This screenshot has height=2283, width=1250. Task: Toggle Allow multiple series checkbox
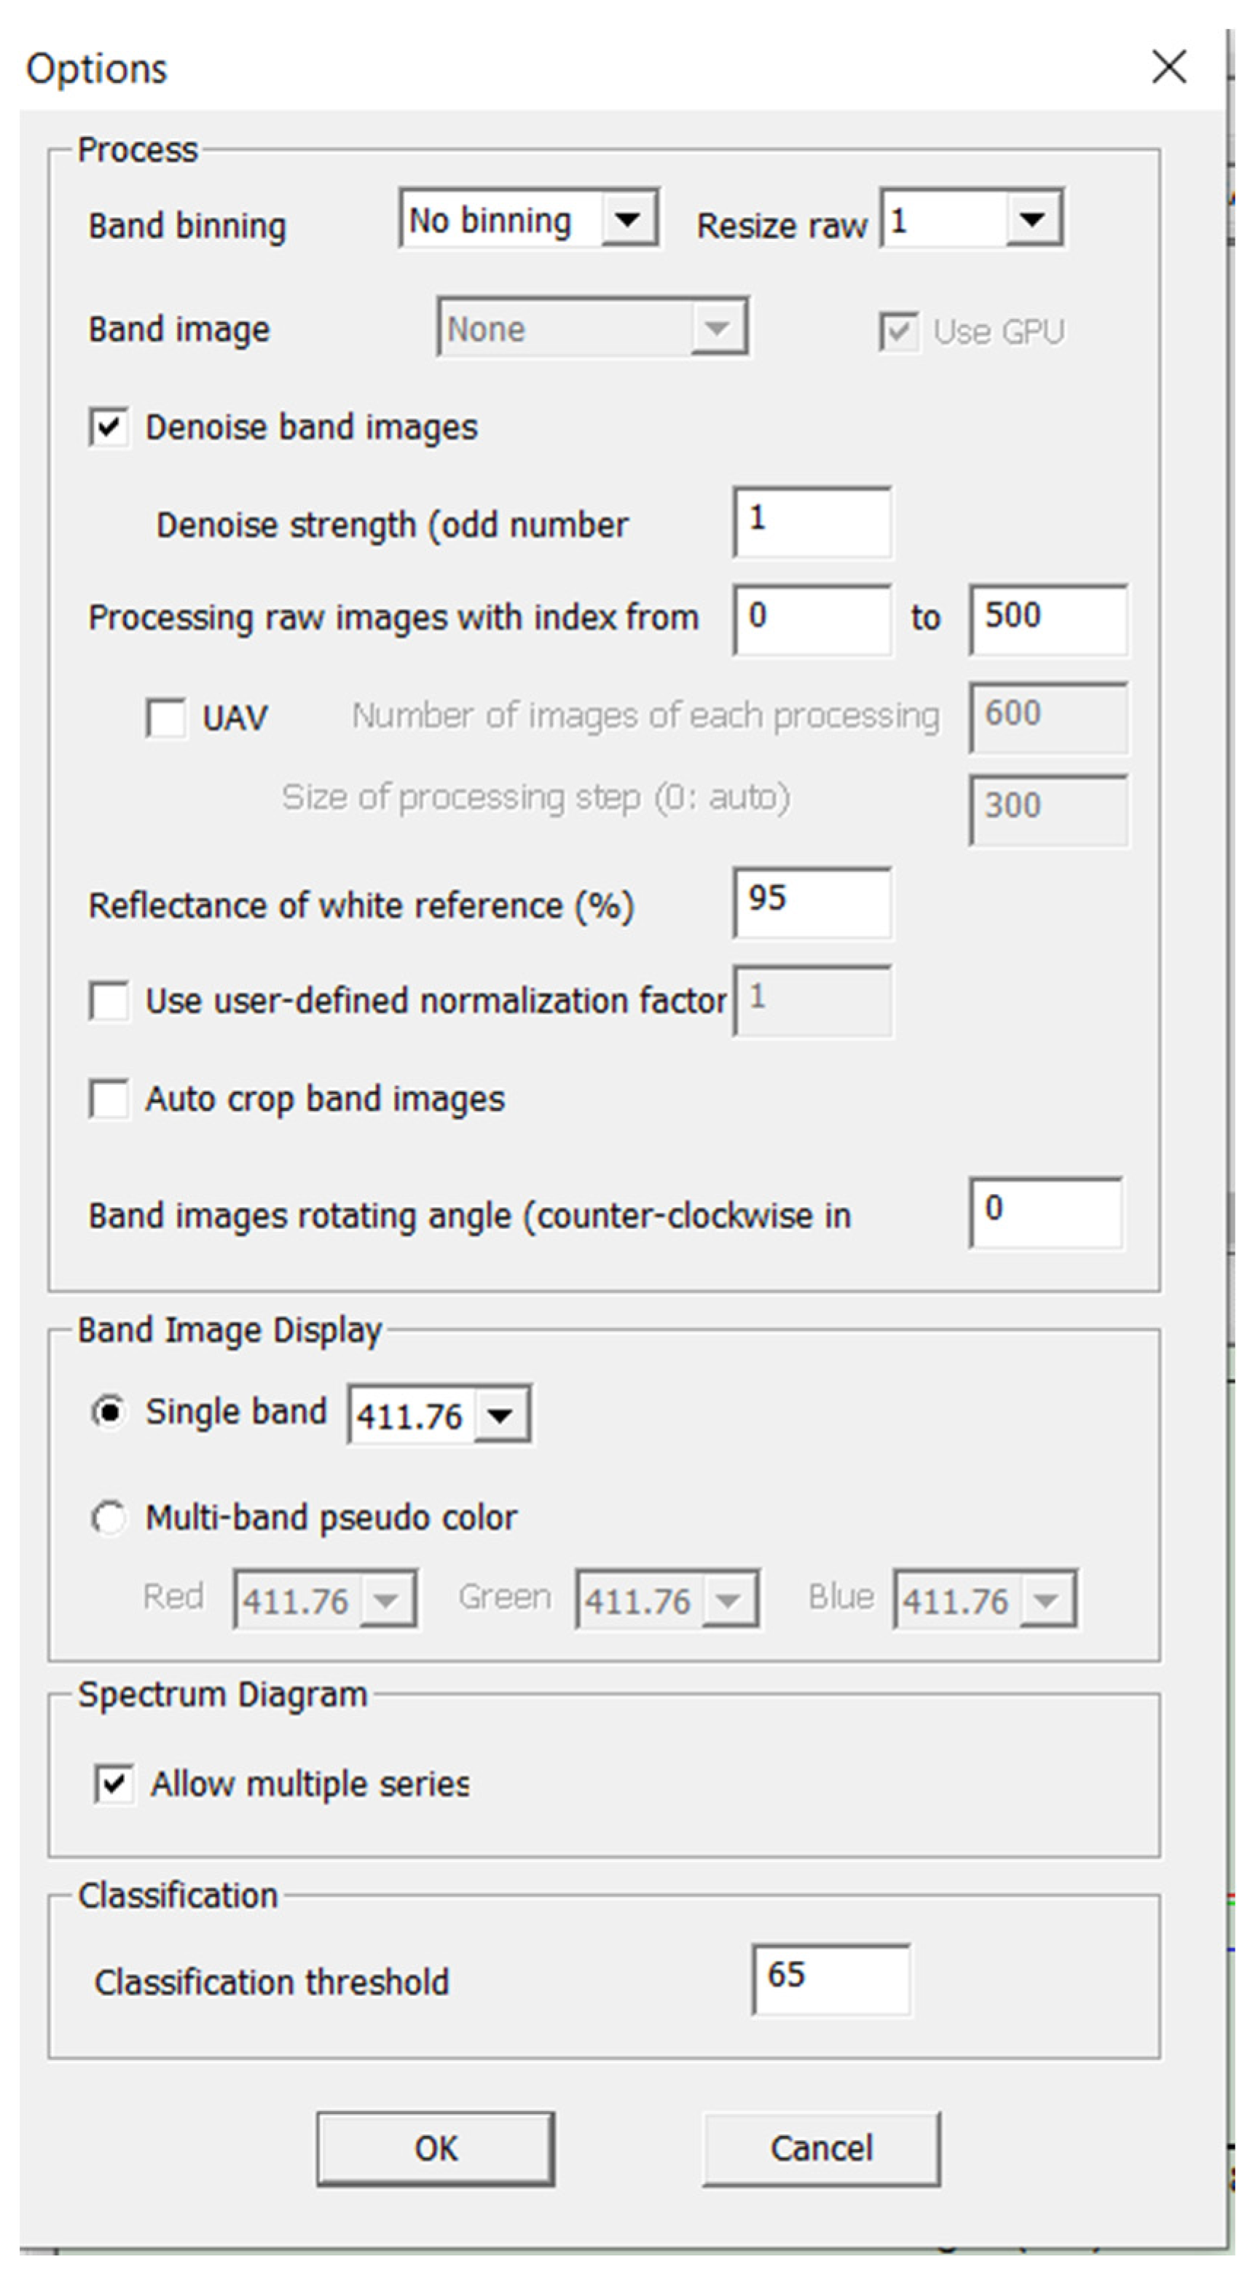click(x=114, y=1784)
